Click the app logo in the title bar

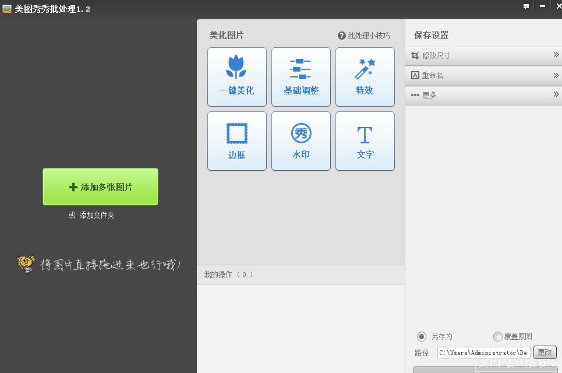point(7,9)
